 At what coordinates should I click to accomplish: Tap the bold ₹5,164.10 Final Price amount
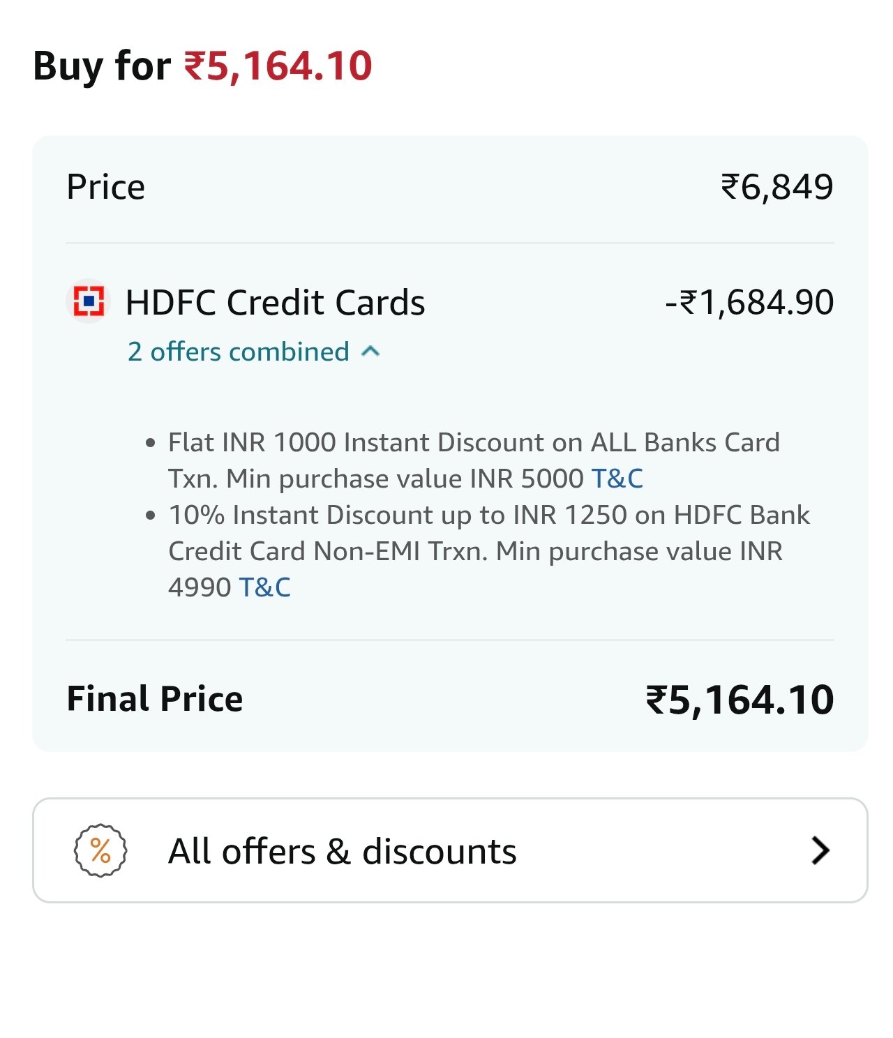pos(740,700)
